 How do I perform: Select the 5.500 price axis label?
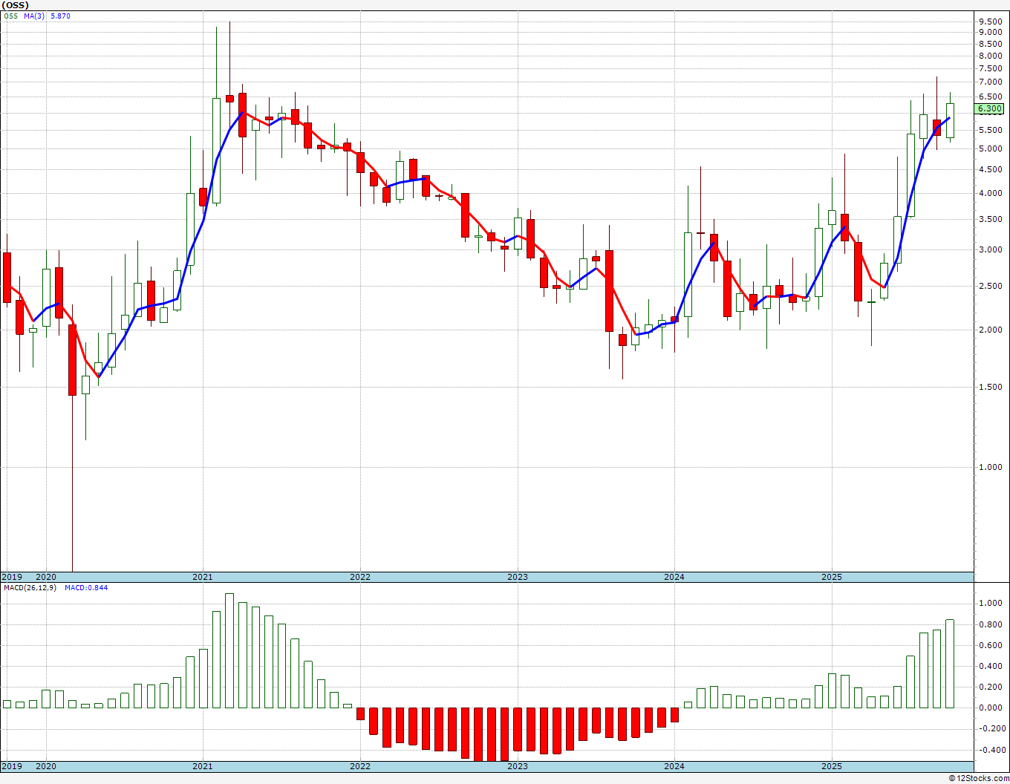[x=990, y=130]
